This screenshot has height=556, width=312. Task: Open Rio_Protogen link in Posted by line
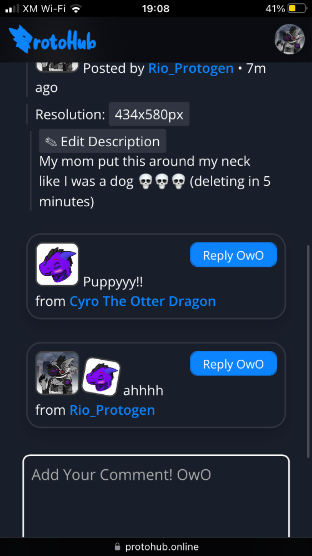tap(191, 68)
